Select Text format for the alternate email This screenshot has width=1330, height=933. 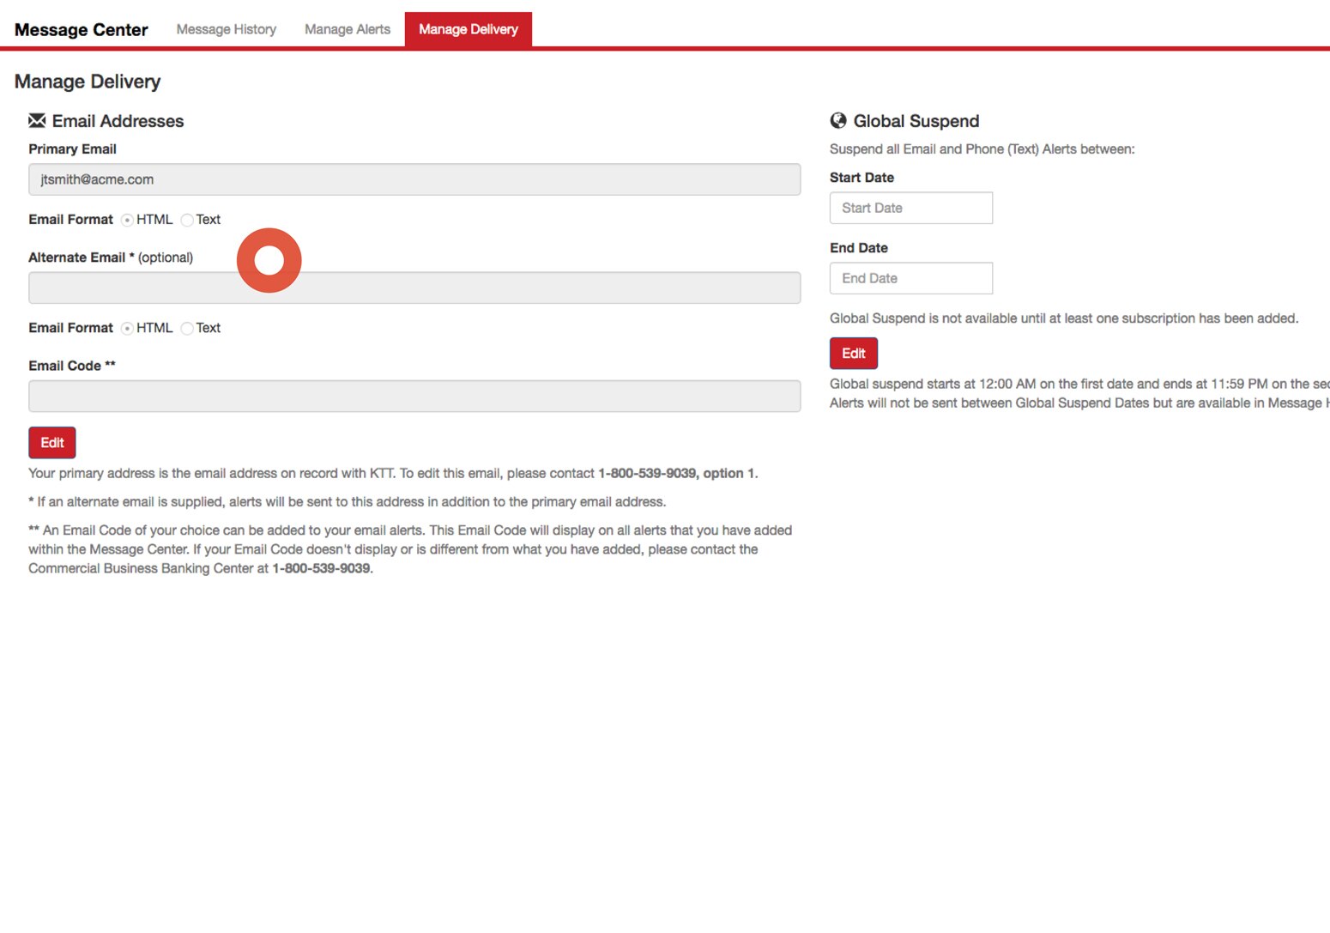pos(187,328)
